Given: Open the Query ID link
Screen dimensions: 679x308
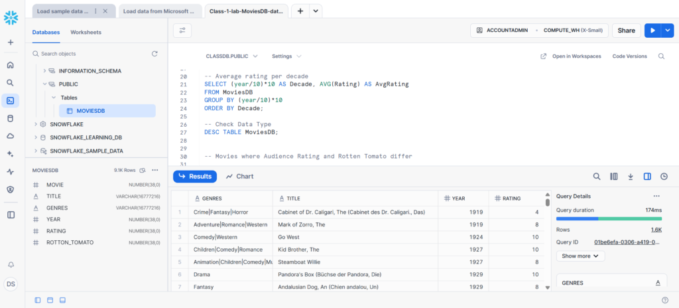Looking at the screenshot, I should [x=627, y=242].
